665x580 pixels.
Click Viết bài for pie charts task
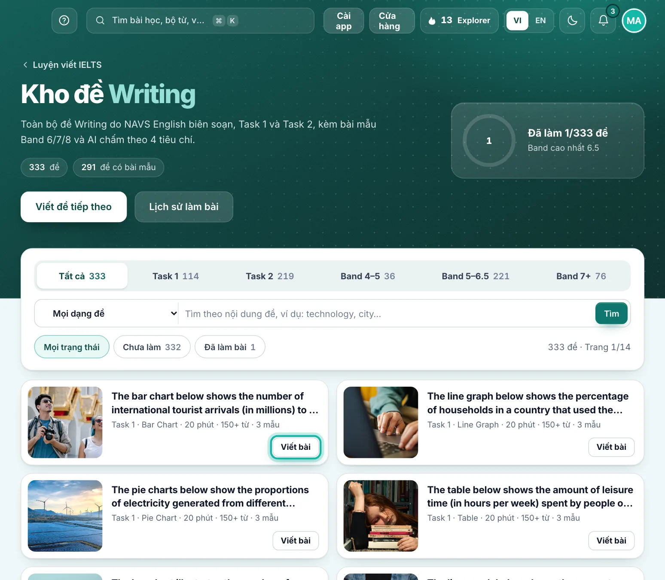pyautogui.click(x=296, y=540)
